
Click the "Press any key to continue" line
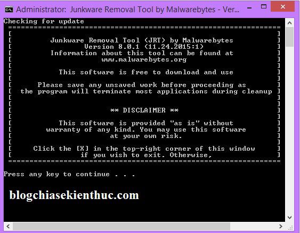click(69, 174)
